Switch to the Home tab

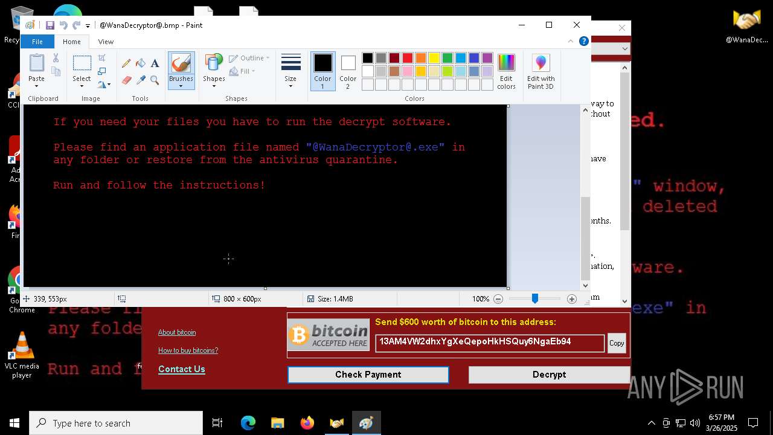tap(71, 42)
